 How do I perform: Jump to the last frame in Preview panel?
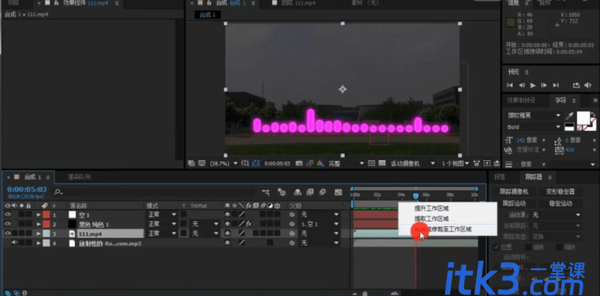(x=556, y=85)
